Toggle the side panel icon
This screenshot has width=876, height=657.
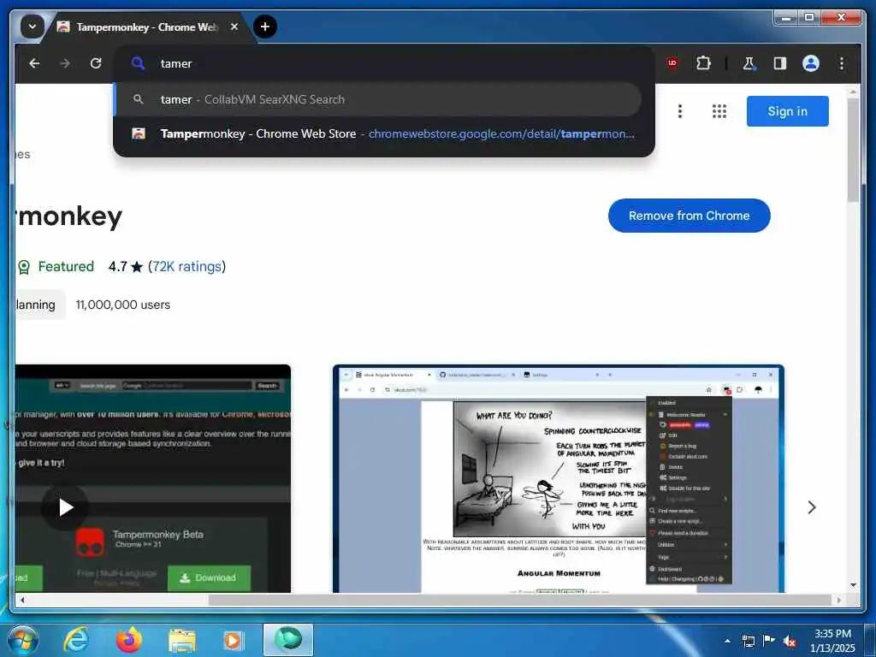[780, 63]
